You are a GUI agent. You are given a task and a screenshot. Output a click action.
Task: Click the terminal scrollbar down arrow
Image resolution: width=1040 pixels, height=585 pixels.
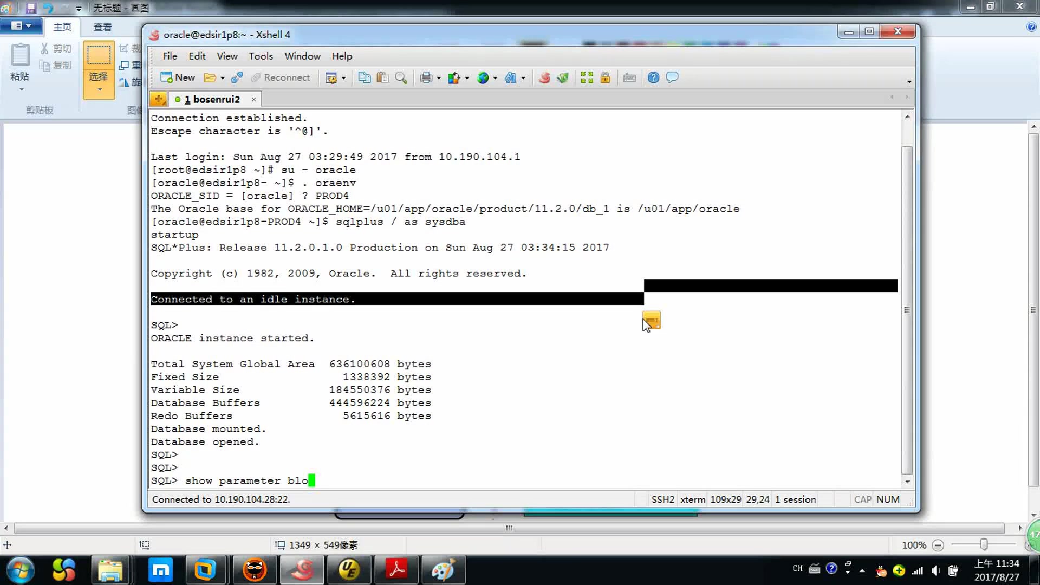907,482
